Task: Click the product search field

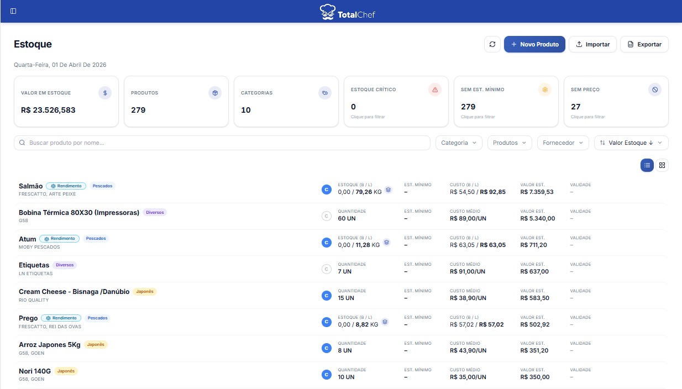Action: (x=222, y=143)
